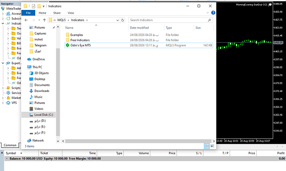Switch to large thumbnails view layout

coord(212,146)
